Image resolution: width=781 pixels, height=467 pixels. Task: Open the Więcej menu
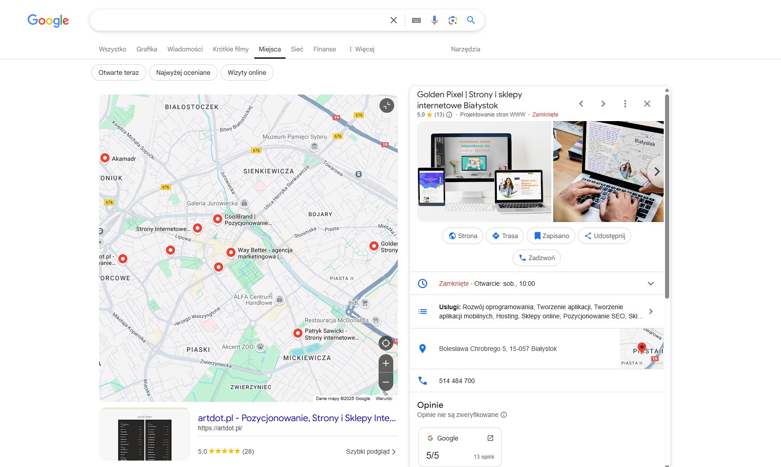click(361, 49)
